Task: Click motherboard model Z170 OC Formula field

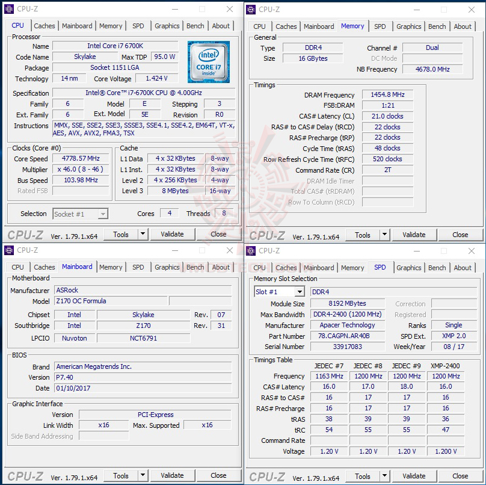Action: (x=111, y=301)
